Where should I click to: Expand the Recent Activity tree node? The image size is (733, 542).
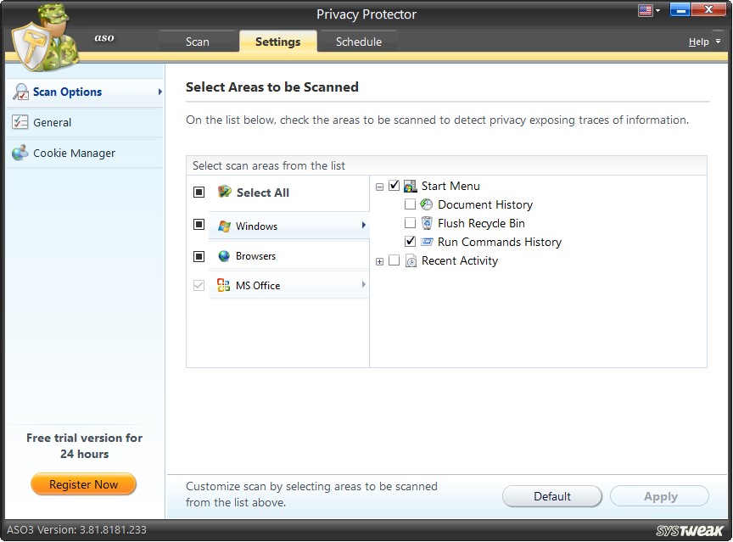pos(379,260)
